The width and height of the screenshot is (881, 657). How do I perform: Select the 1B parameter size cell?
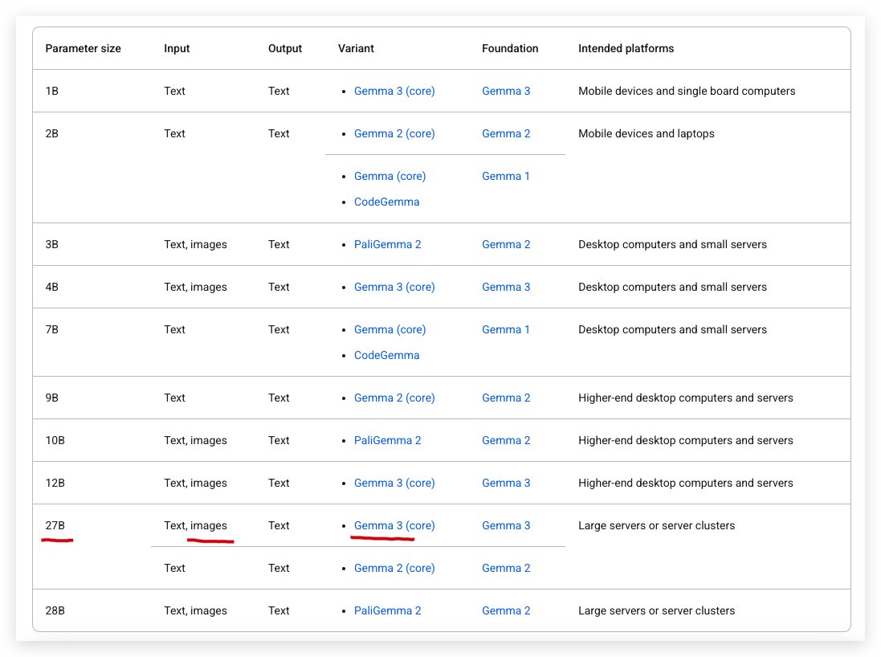coord(51,91)
